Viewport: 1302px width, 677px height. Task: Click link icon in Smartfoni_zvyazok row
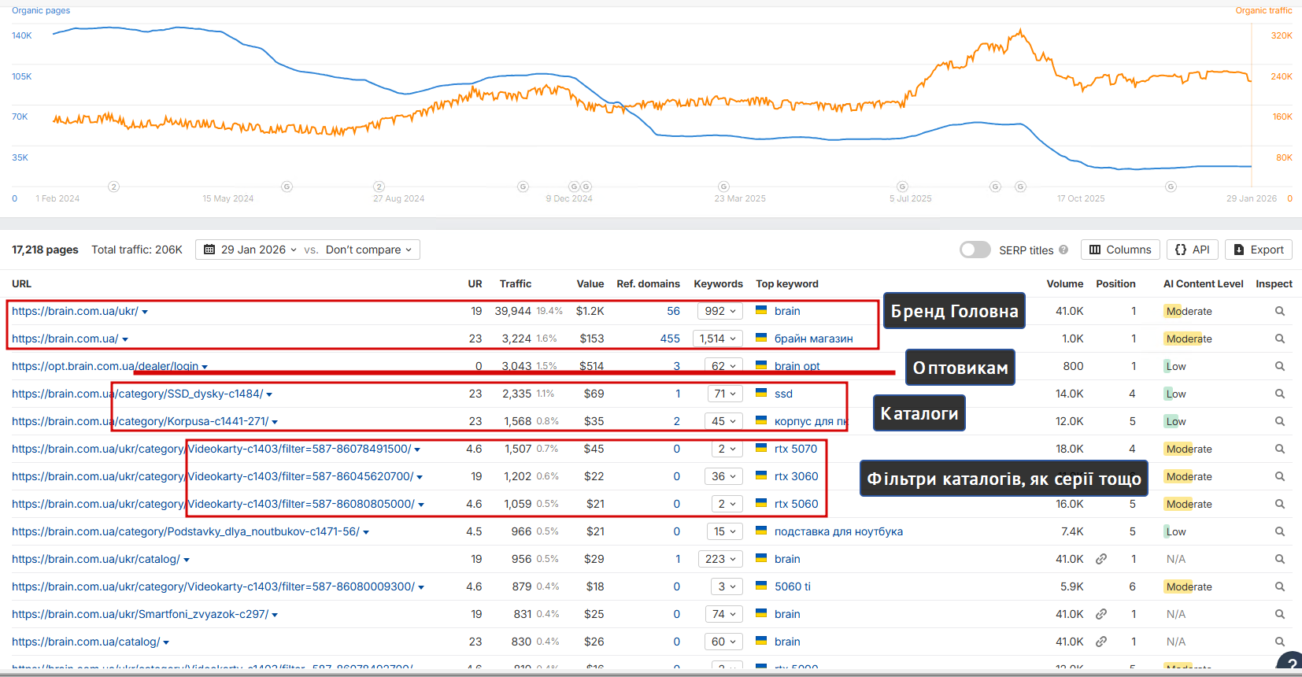(x=1101, y=614)
